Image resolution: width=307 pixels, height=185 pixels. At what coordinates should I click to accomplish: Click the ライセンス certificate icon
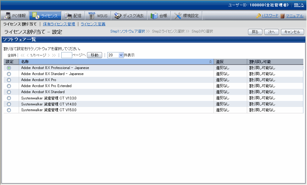35,16
